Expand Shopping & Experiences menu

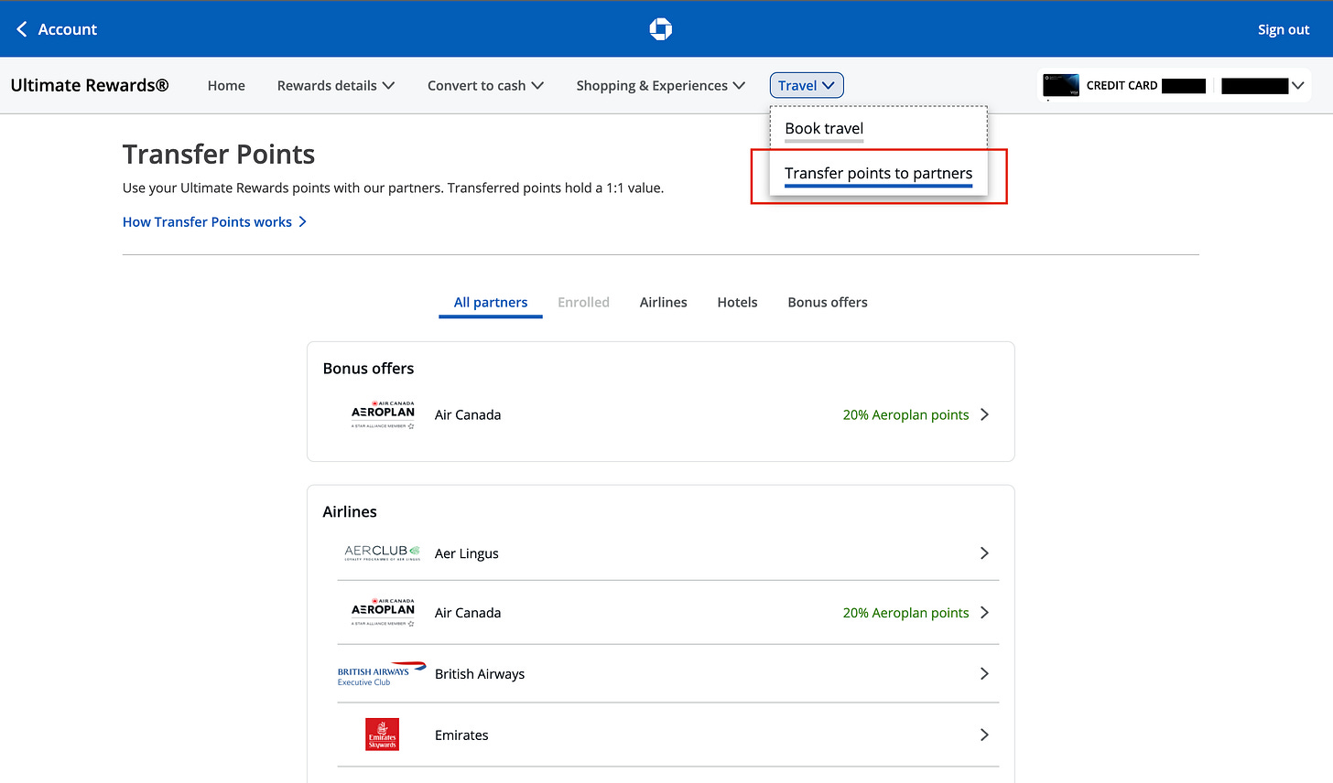(x=660, y=85)
